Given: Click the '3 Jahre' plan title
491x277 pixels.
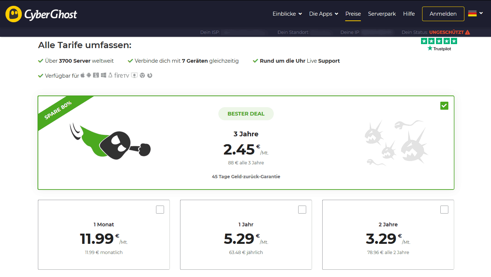Looking at the screenshot, I should [246, 134].
